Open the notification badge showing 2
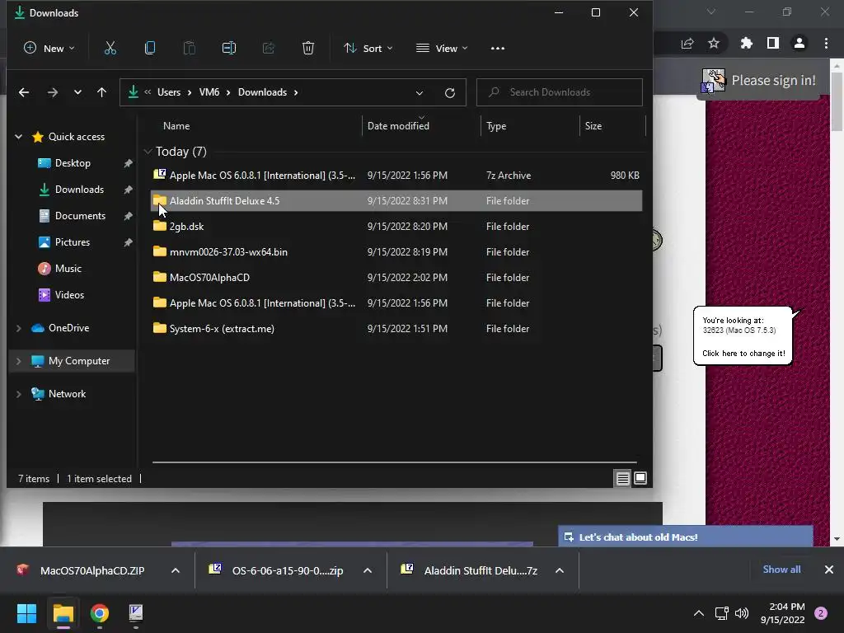 tap(821, 613)
